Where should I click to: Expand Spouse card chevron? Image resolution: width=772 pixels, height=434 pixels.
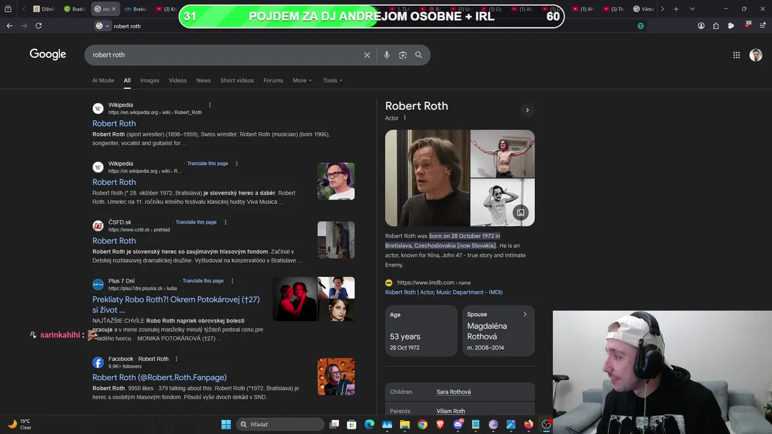point(525,314)
